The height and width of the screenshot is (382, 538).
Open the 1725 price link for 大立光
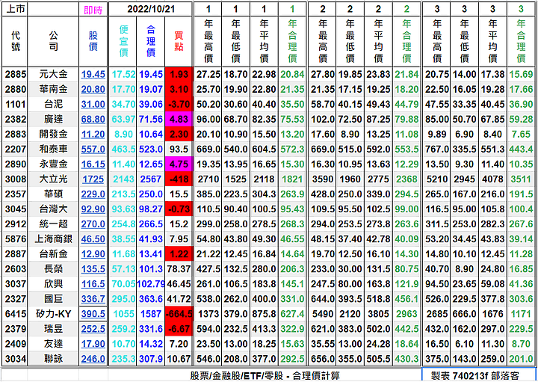[93, 179]
